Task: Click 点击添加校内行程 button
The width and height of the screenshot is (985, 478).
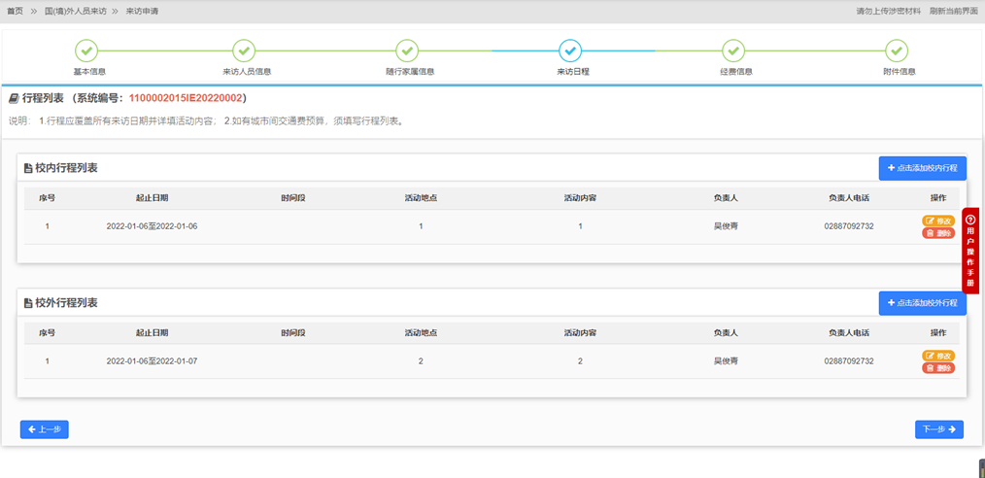Action: pos(922,168)
